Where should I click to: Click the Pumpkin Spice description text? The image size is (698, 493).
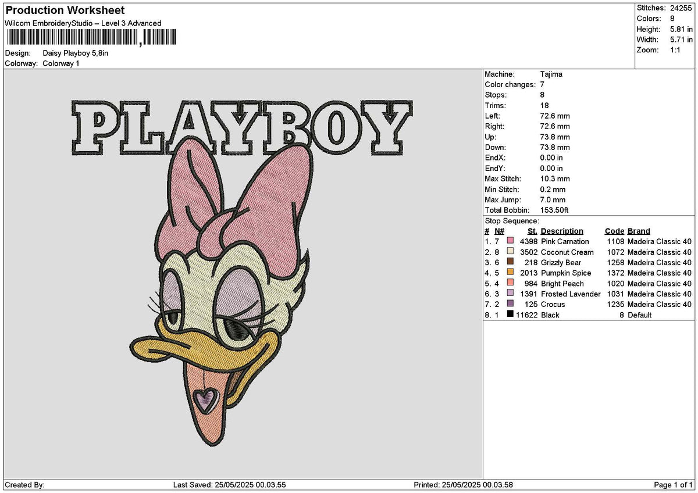[x=566, y=273]
